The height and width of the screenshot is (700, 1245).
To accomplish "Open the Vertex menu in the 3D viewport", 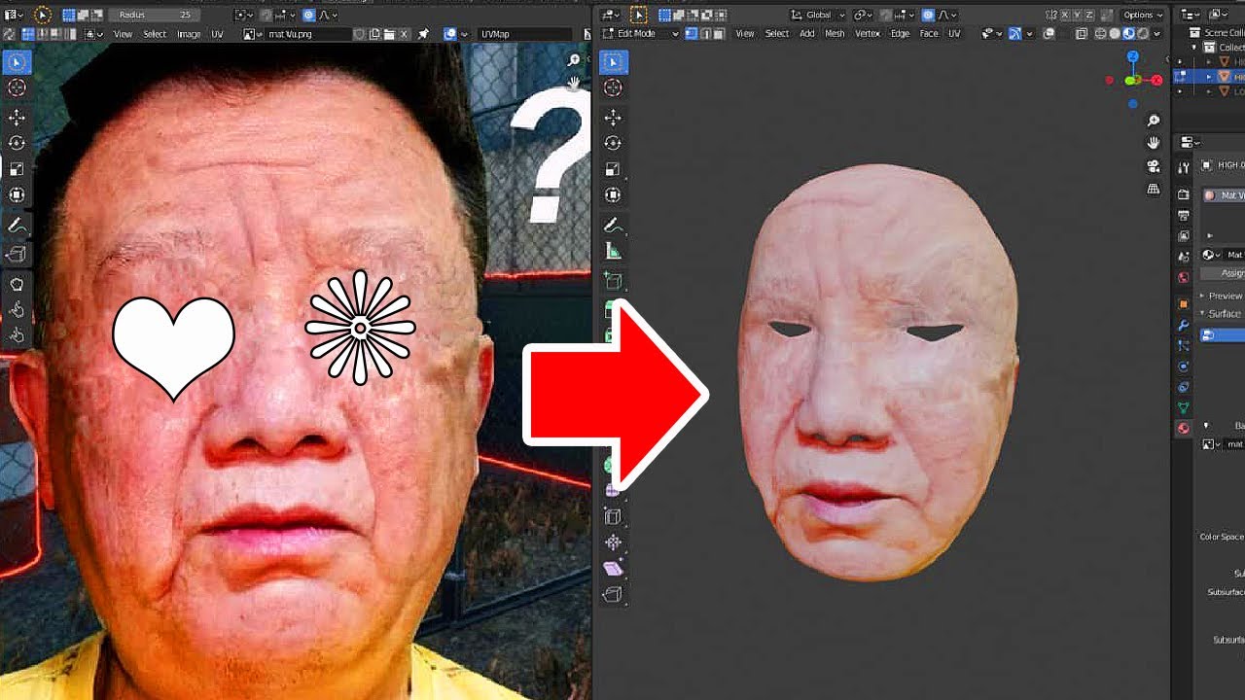I will point(868,33).
